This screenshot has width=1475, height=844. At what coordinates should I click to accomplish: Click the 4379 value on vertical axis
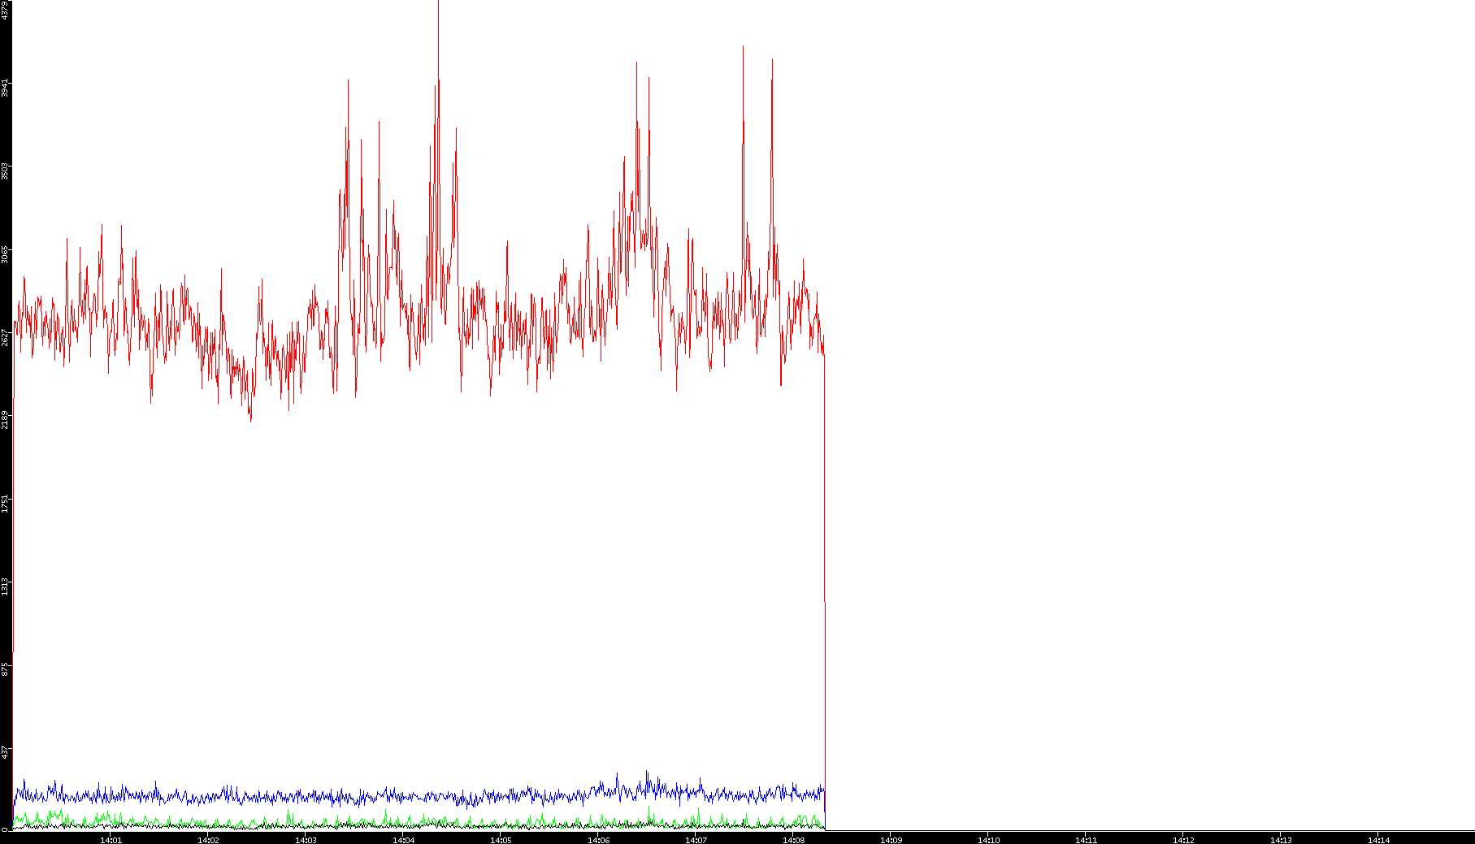point(6,10)
